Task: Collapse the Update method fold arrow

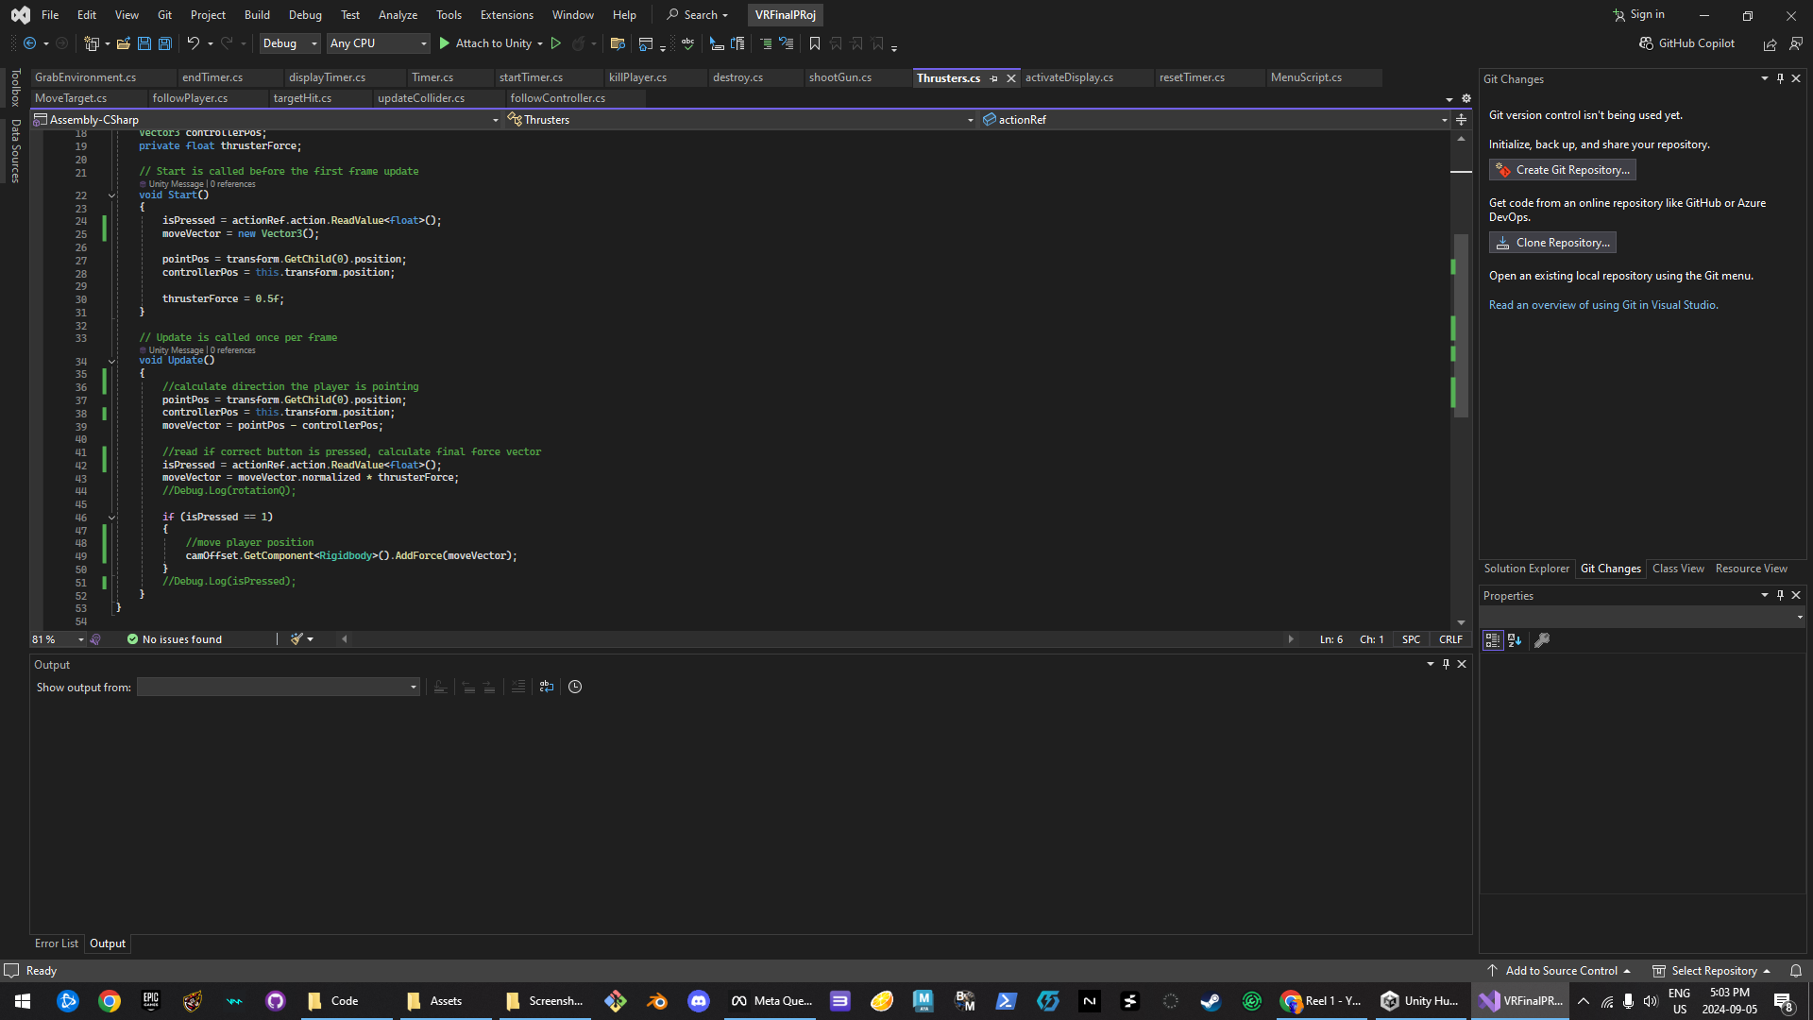Action: point(111,361)
